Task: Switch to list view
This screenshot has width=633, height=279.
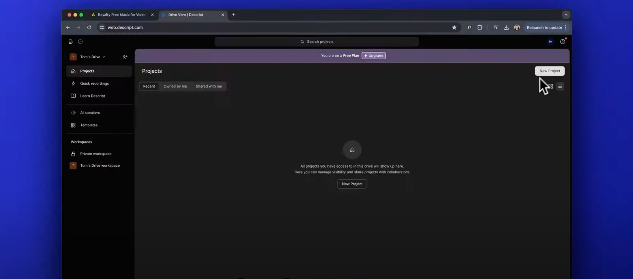Action: 560,86
